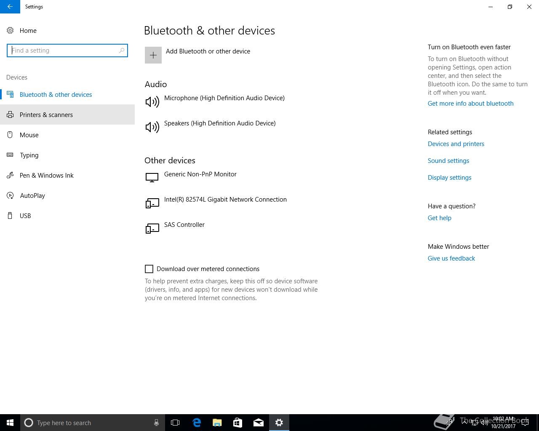This screenshot has height=431, width=539.
Task: Click the back arrow in Settings title bar
Action: point(10,7)
